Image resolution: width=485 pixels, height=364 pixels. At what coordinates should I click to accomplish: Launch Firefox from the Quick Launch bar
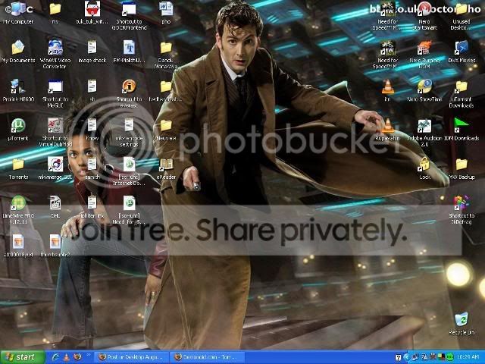(x=77, y=357)
